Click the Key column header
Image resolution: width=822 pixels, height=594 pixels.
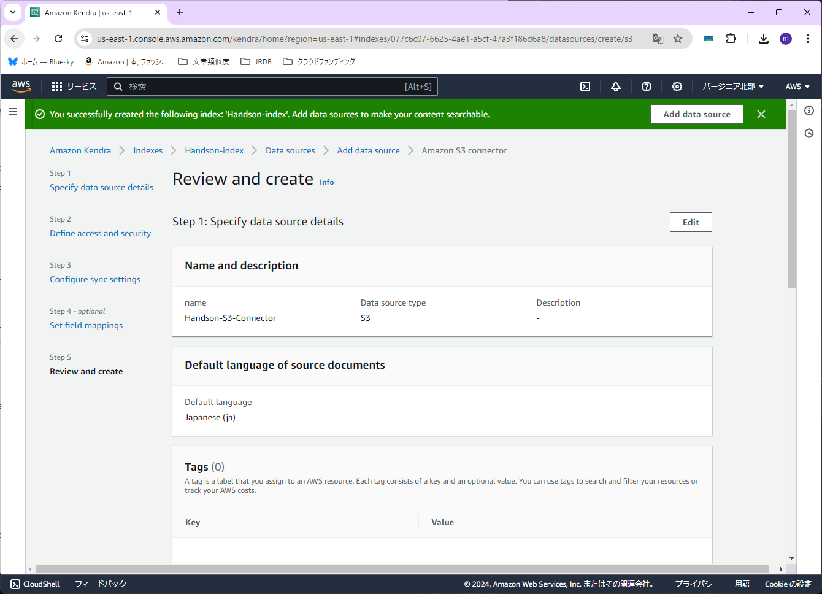pyautogui.click(x=193, y=522)
